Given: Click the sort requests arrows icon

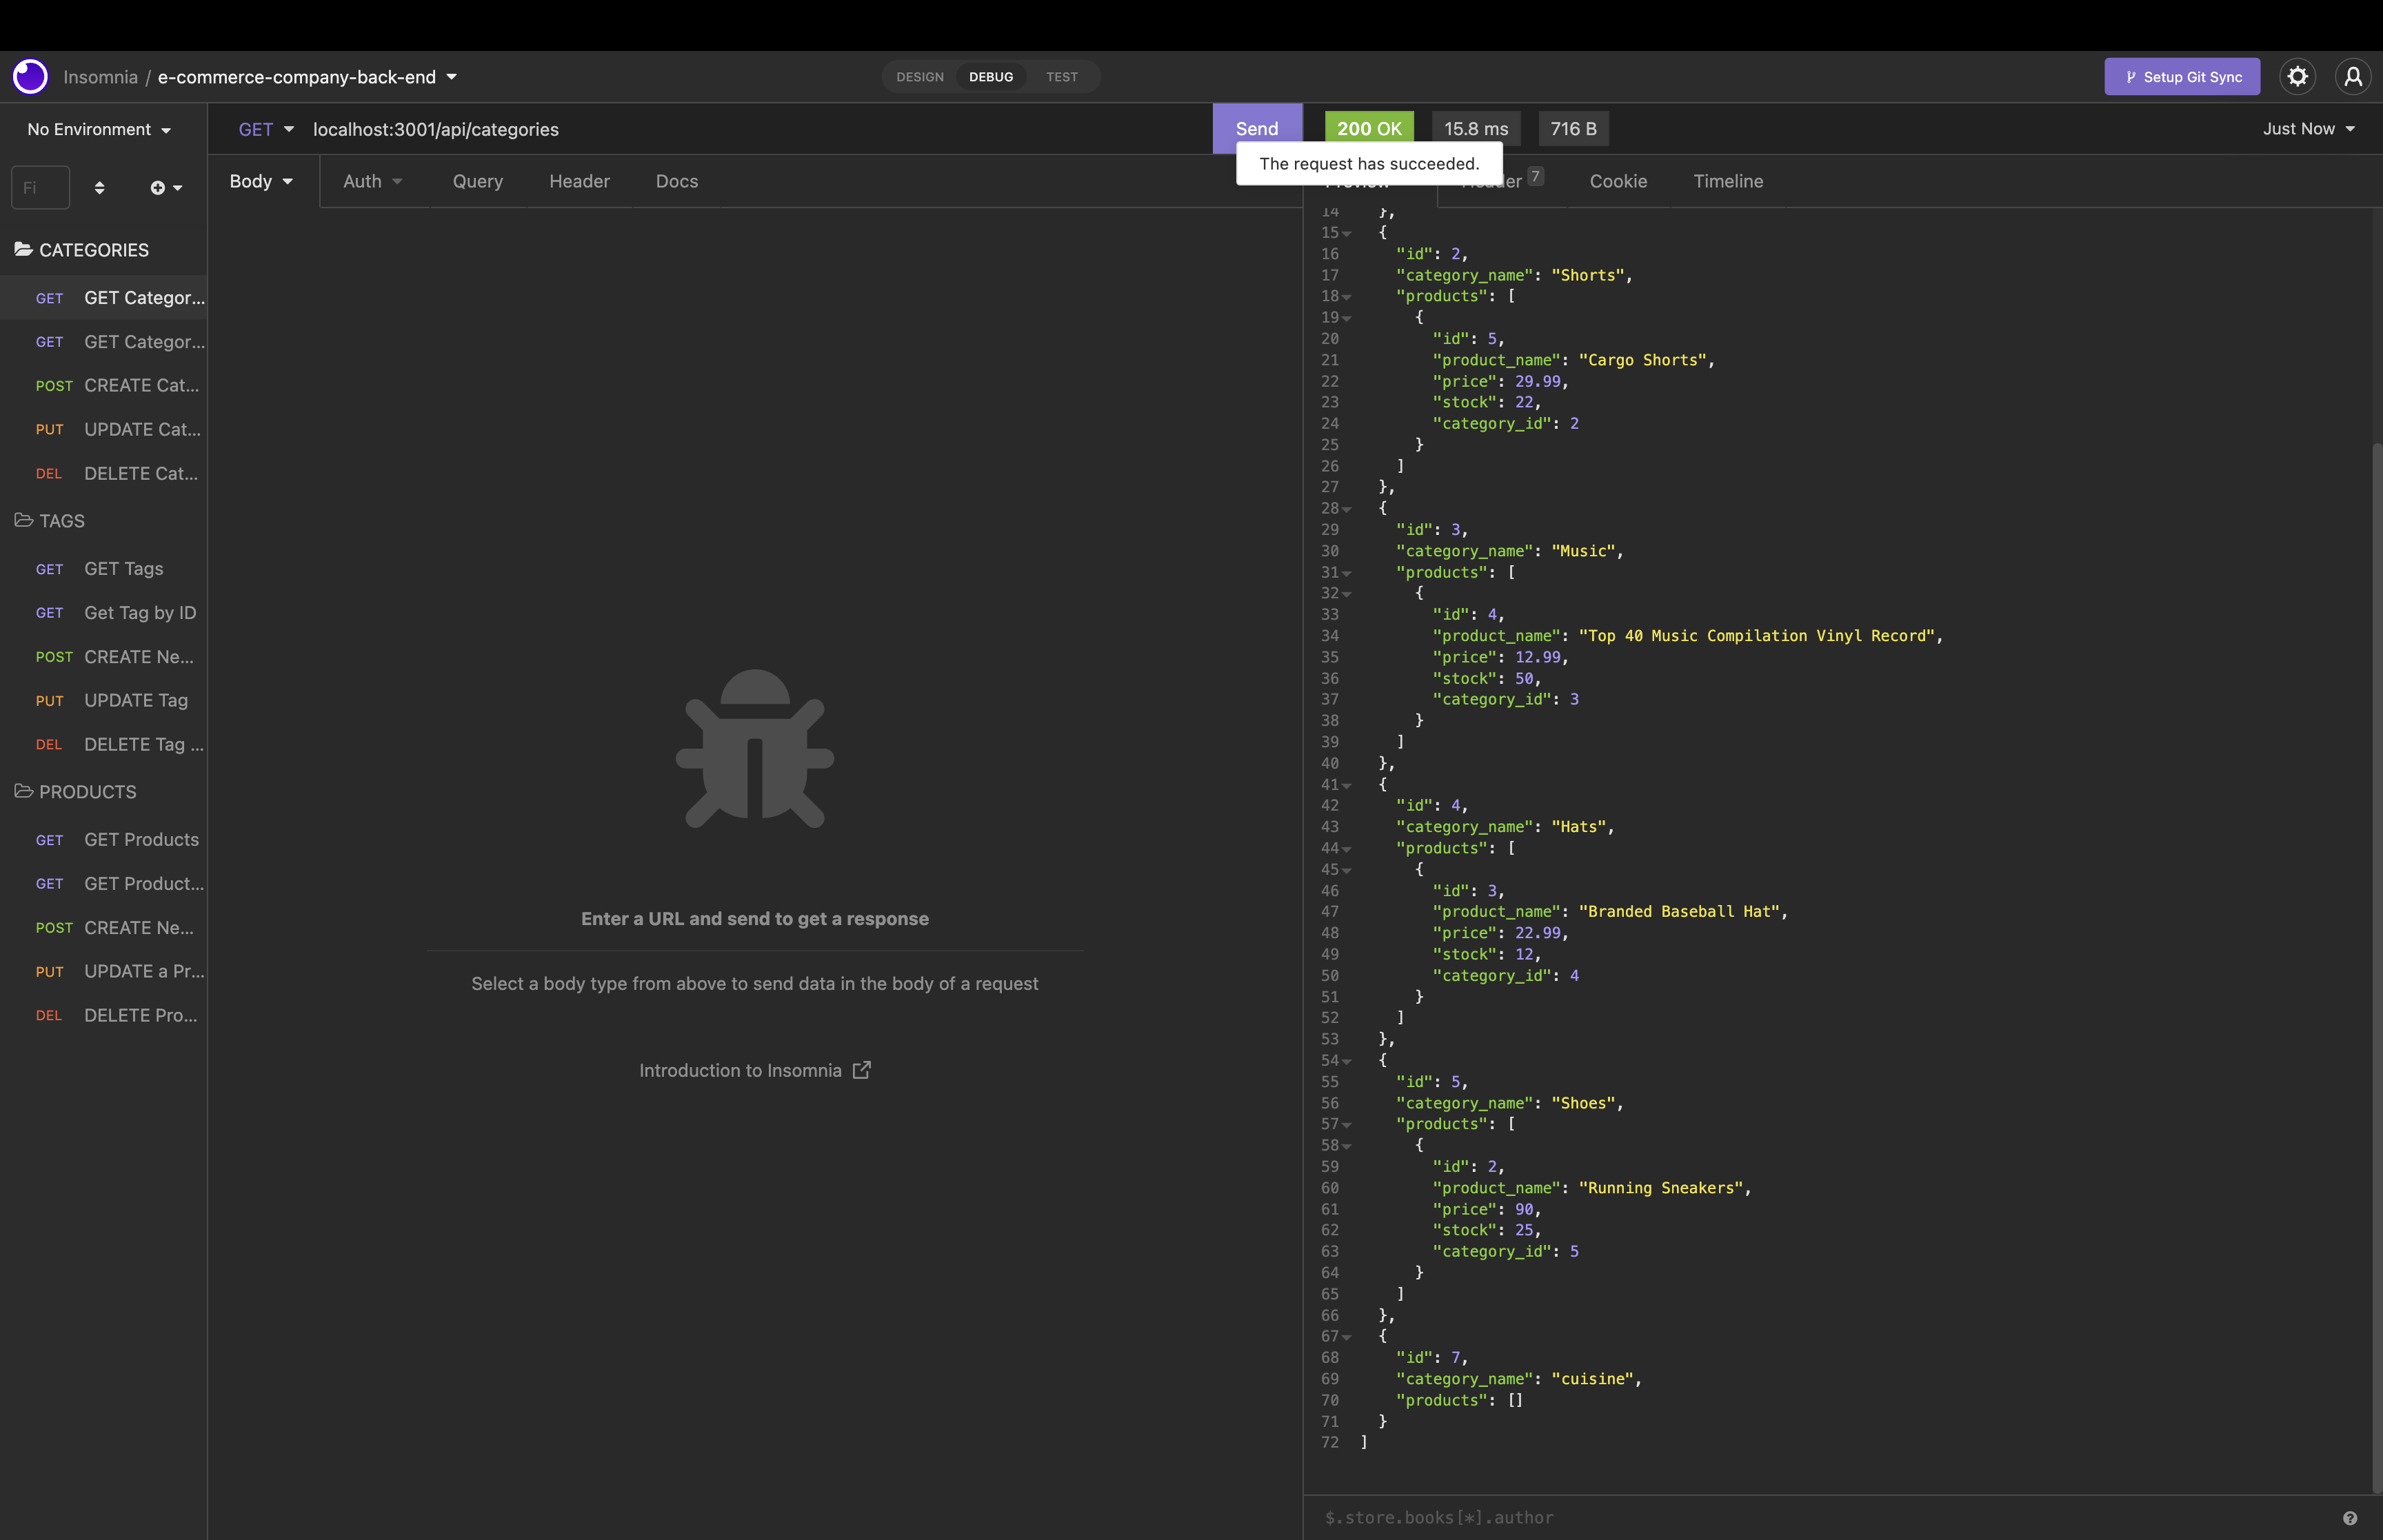Looking at the screenshot, I should [99, 187].
